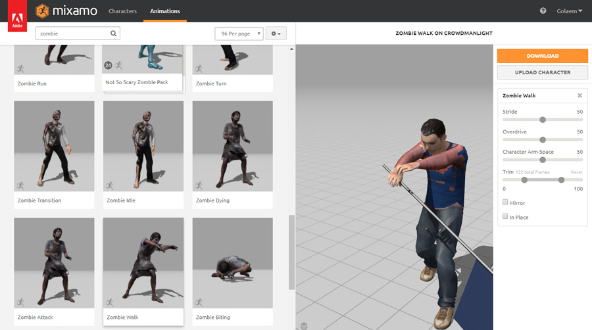The image size is (592, 330).
Task: Click the 24 pack count badge
Action: (x=108, y=65)
